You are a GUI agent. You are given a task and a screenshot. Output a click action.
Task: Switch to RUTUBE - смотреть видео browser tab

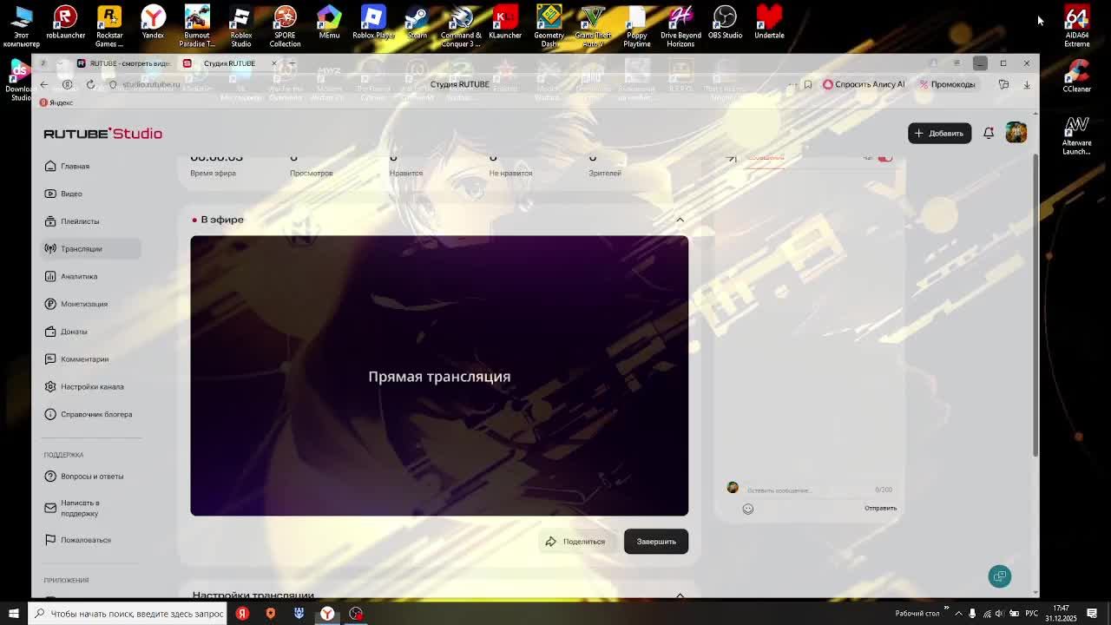click(x=124, y=63)
